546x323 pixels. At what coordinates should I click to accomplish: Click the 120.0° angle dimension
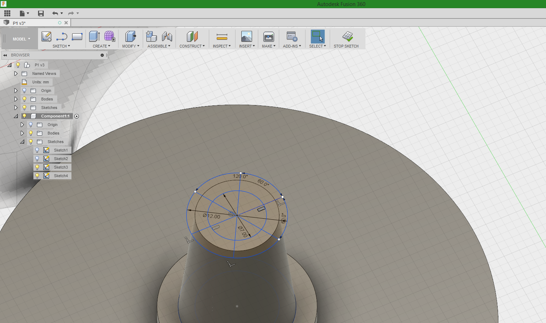click(240, 176)
